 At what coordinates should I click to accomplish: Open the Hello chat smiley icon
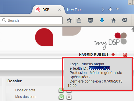(x=125, y=20)
